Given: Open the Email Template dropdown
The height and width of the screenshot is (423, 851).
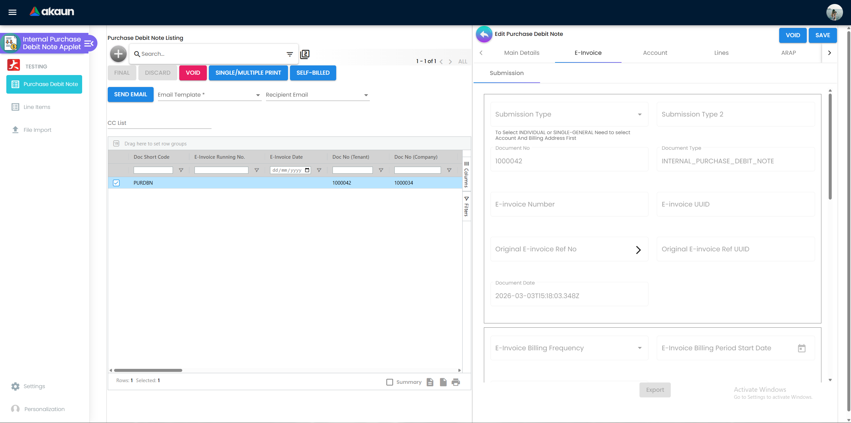Looking at the screenshot, I should pyautogui.click(x=258, y=95).
